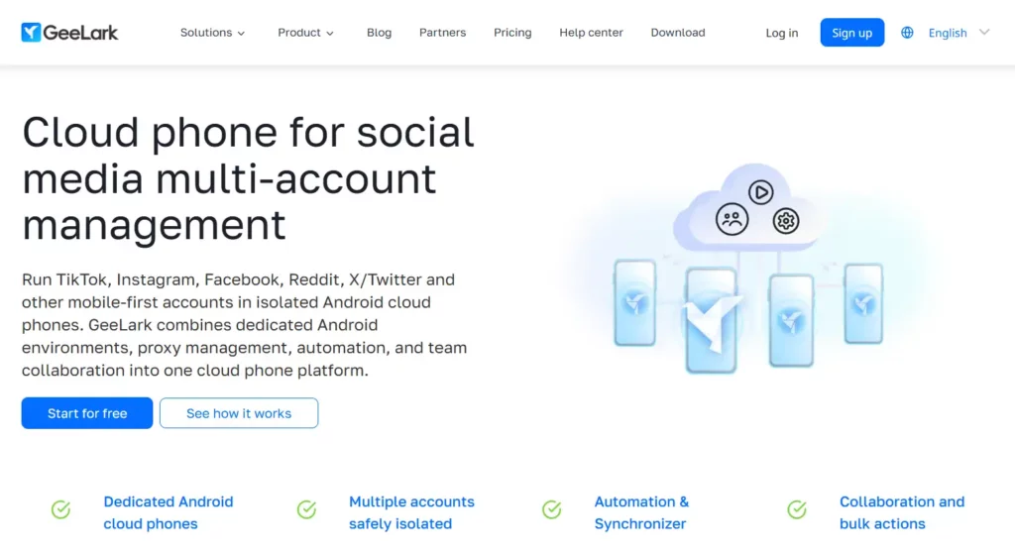Click checkmark icon beside Automation & Synchronizer
Viewport: 1015px width, 554px height.
pyautogui.click(x=551, y=509)
